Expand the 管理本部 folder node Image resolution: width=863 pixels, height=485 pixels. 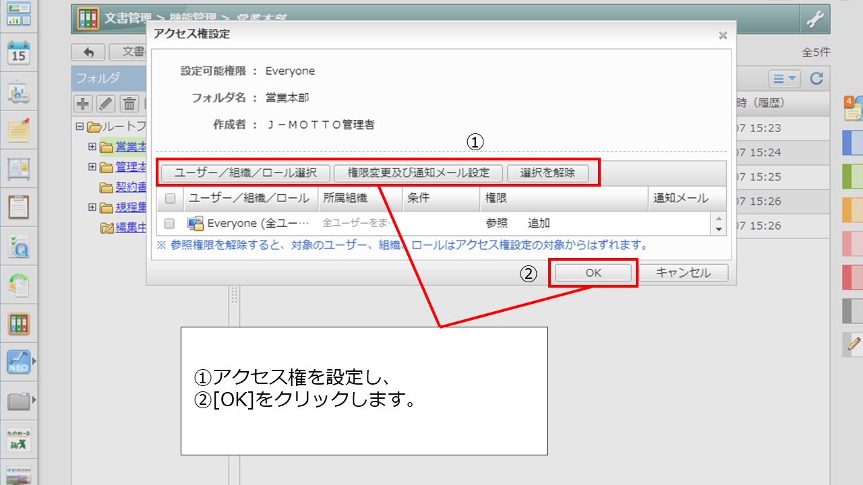92,167
